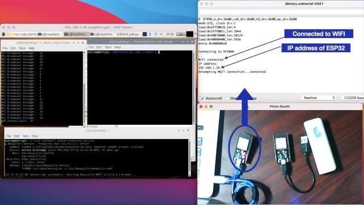
Task: Open the 115200 baud rate dropdown
Action: click(353, 98)
